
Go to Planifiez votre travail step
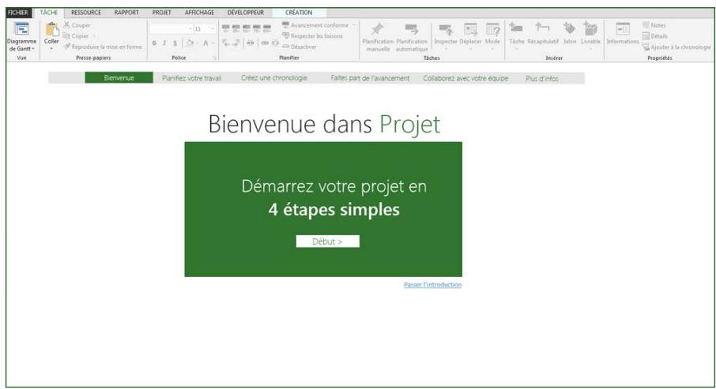click(192, 78)
